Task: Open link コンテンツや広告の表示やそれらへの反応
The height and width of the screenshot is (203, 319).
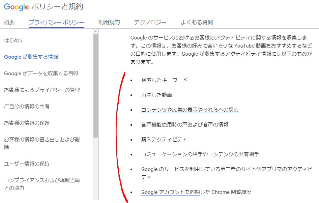Action: click(190, 110)
